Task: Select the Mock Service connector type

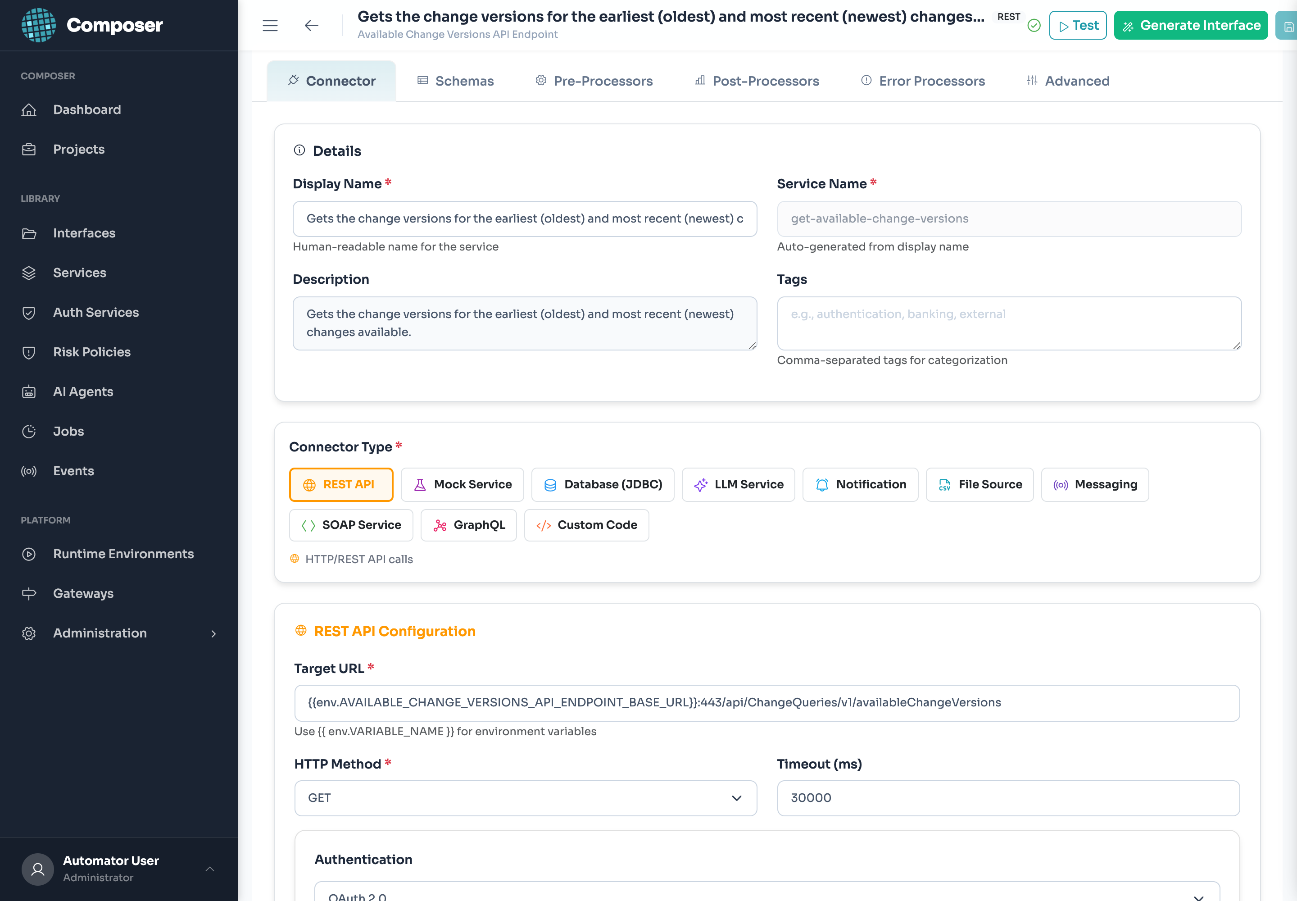Action: (x=462, y=484)
